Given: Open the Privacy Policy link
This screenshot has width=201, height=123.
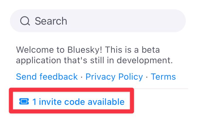Looking at the screenshot, I should pyautogui.click(x=114, y=77).
